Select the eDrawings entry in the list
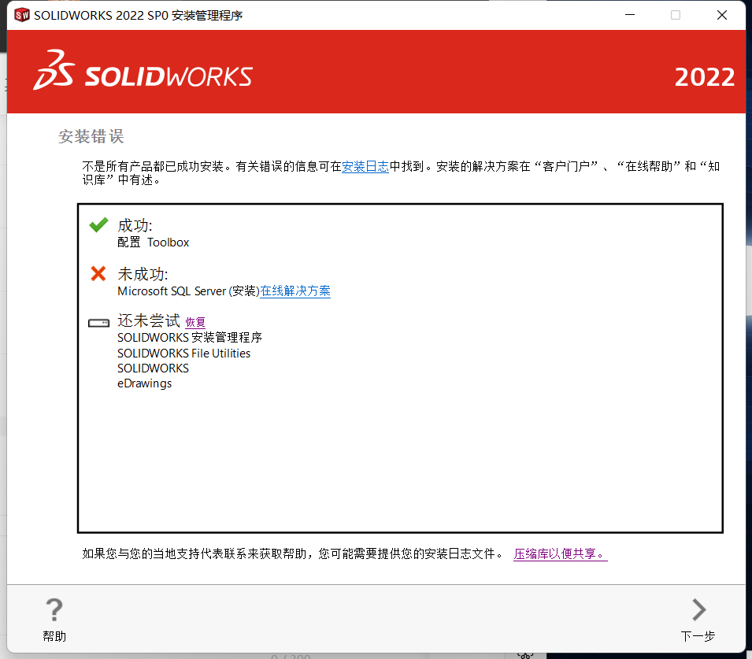This screenshot has width=752, height=659. point(144,383)
